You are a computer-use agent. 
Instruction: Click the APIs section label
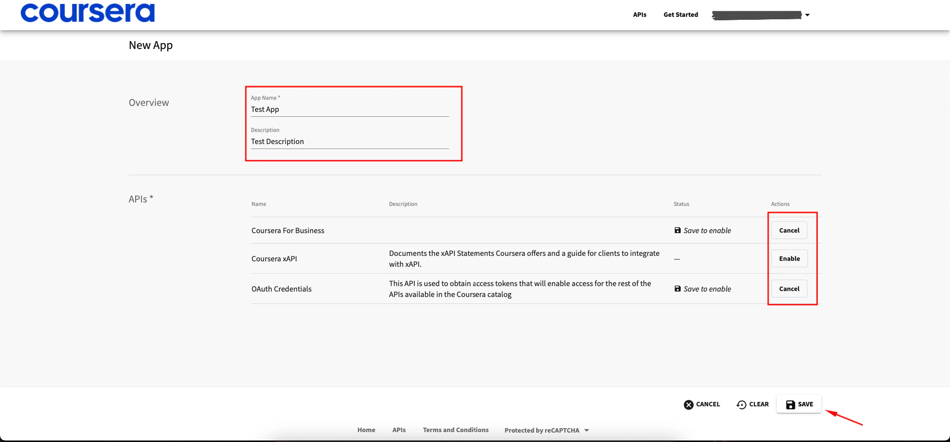[x=141, y=199]
